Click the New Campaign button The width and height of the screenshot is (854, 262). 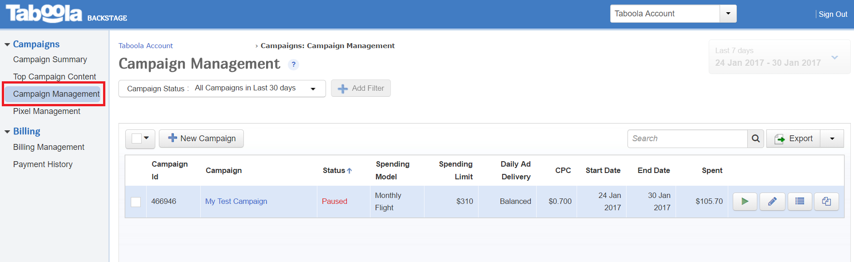click(201, 138)
